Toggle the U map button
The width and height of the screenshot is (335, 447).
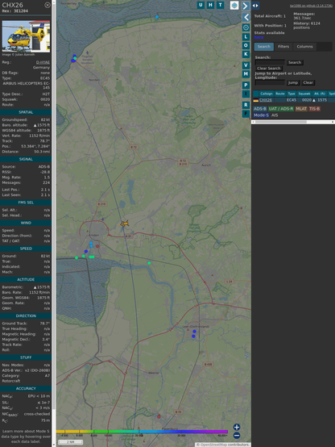(x=201, y=5)
